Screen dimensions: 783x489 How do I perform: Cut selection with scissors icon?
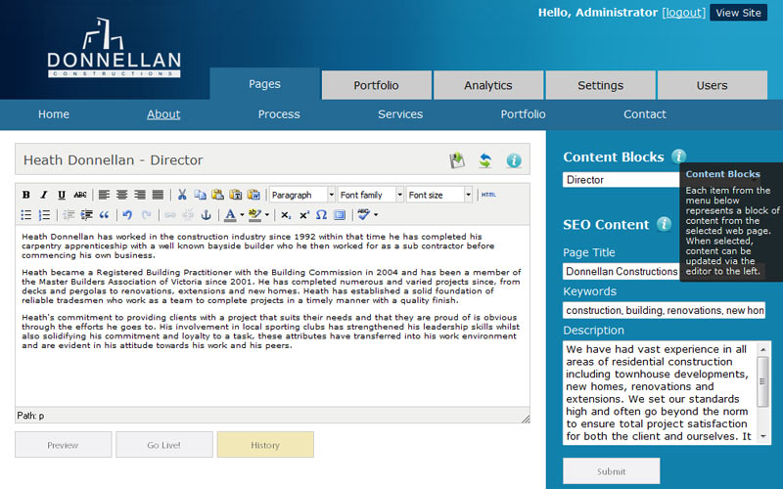click(x=182, y=195)
